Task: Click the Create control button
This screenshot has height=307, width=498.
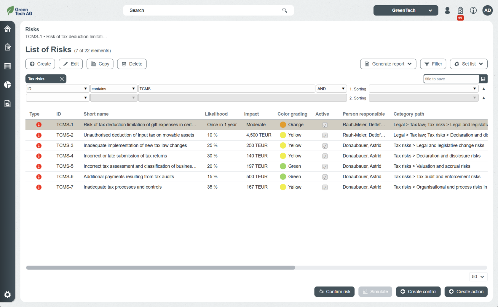Action: (418, 292)
